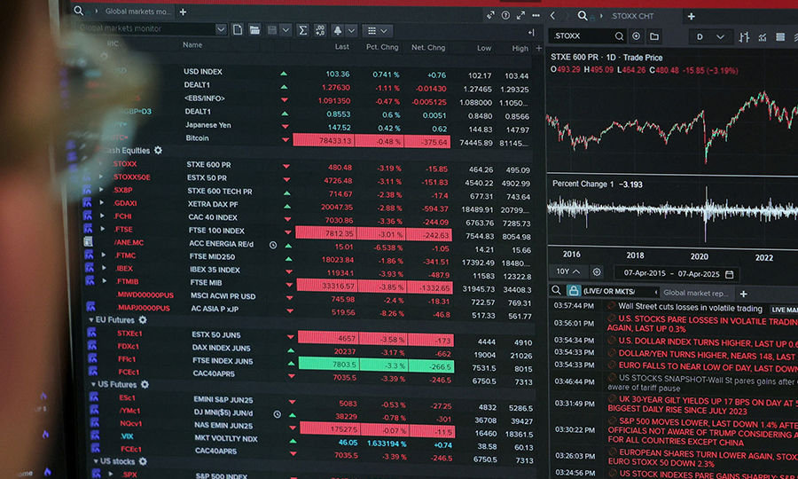Click the folder icon in chart toolbar
Screen dimensions: 798x479
pos(654,36)
